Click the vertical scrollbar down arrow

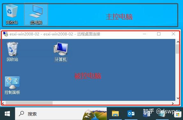point(178,98)
